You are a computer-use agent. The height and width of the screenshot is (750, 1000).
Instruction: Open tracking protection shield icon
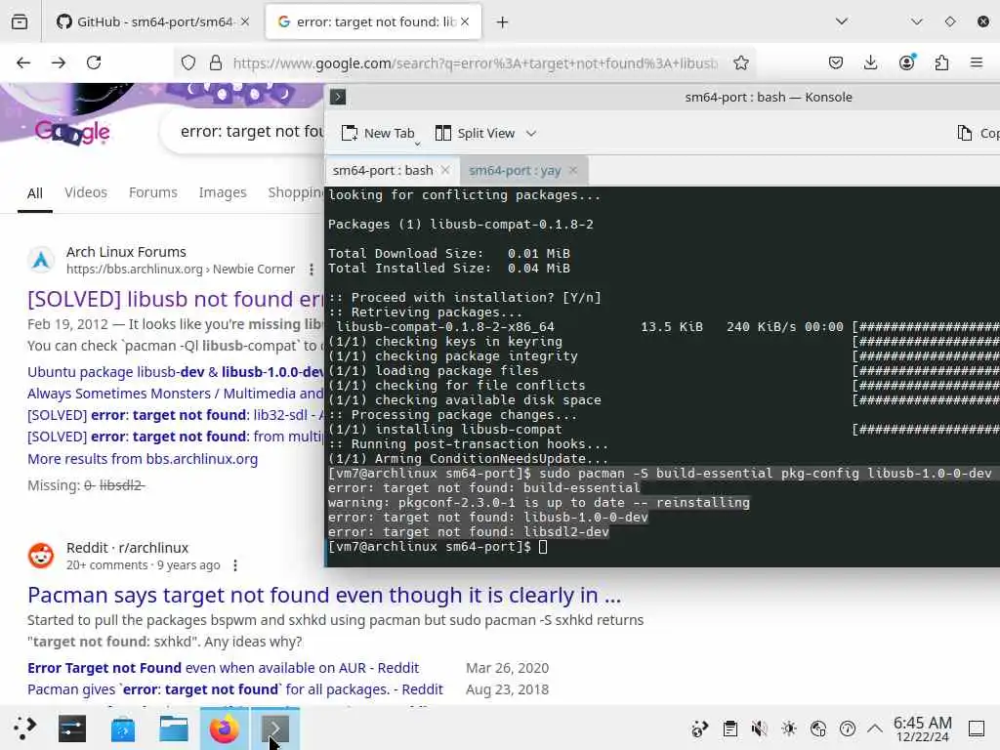188,62
